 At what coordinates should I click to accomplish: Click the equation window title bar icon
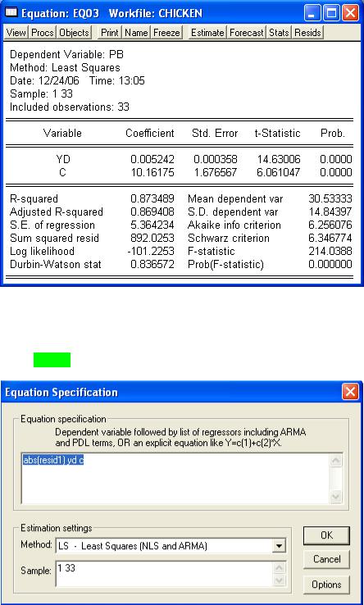tap(11, 13)
